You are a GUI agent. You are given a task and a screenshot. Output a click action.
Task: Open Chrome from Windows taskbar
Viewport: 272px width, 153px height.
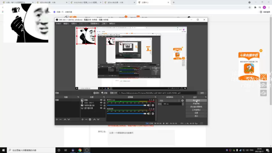click(x=80, y=150)
